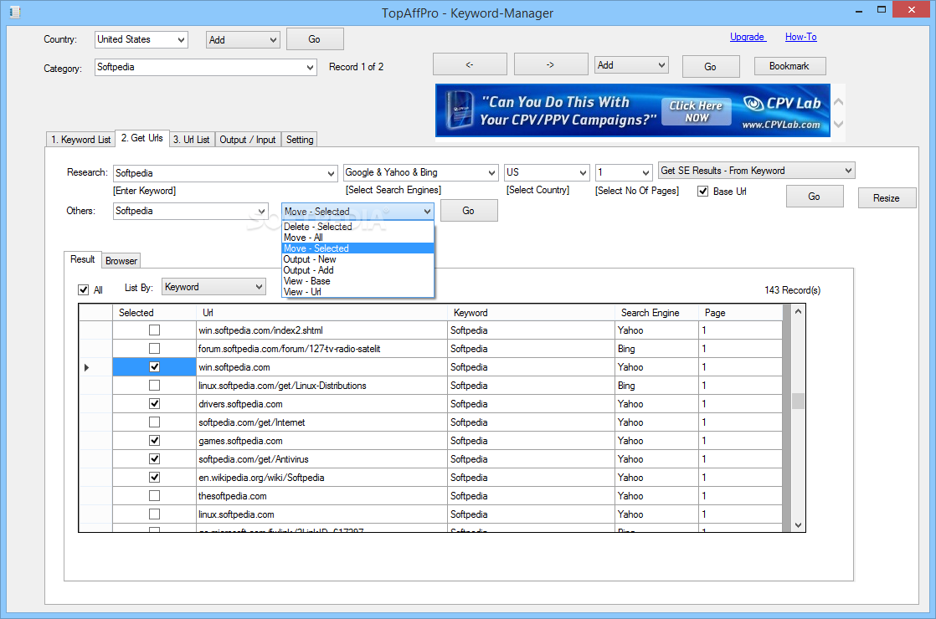Click the CPV Lab banner advertisement
Image resolution: width=936 pixels, height=619 pixels.
(x=633, y=110)
